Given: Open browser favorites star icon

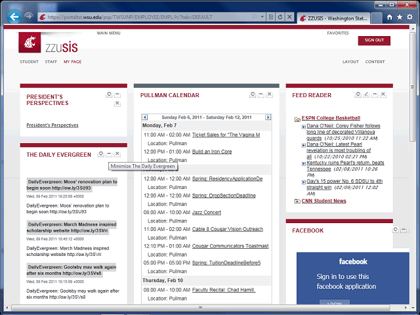Looking at the screenshot, I should click(x=400, y=17).
